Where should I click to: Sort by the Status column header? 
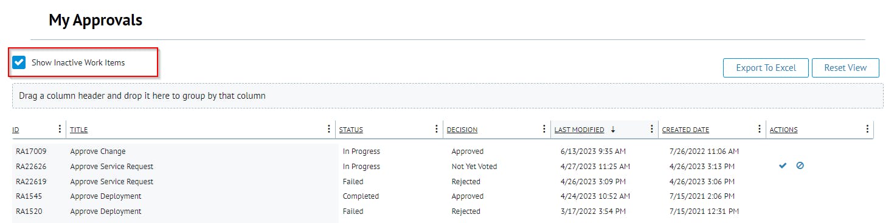[351, 130]
